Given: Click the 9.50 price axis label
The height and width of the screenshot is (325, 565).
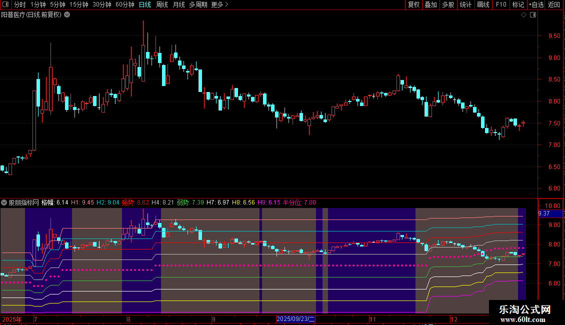Looking at the screenshot, I should coord(554,36).
